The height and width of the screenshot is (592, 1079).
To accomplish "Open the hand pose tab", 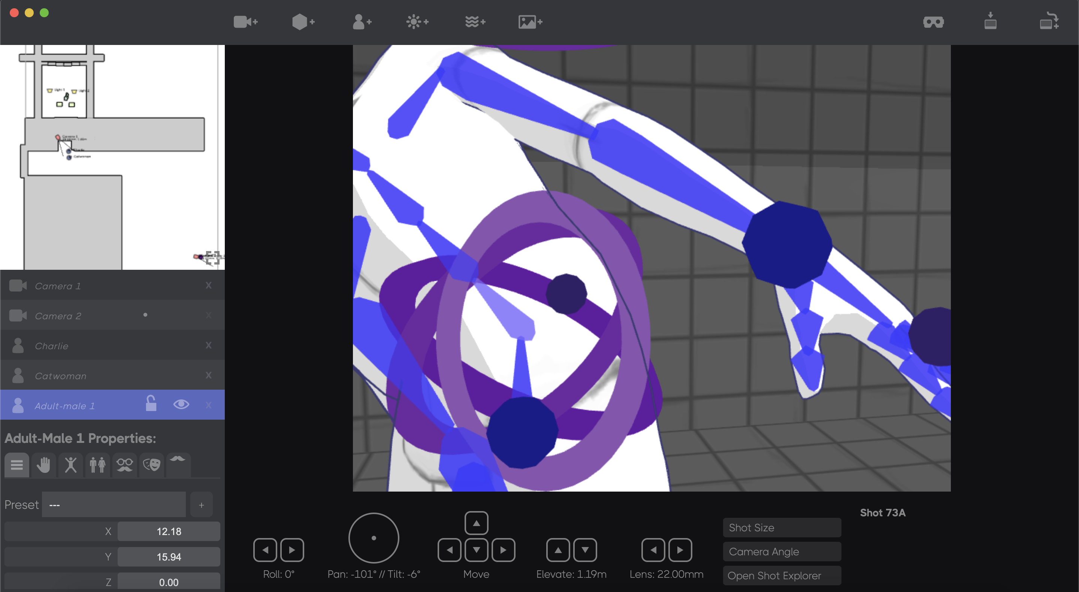I will [43, 465].
